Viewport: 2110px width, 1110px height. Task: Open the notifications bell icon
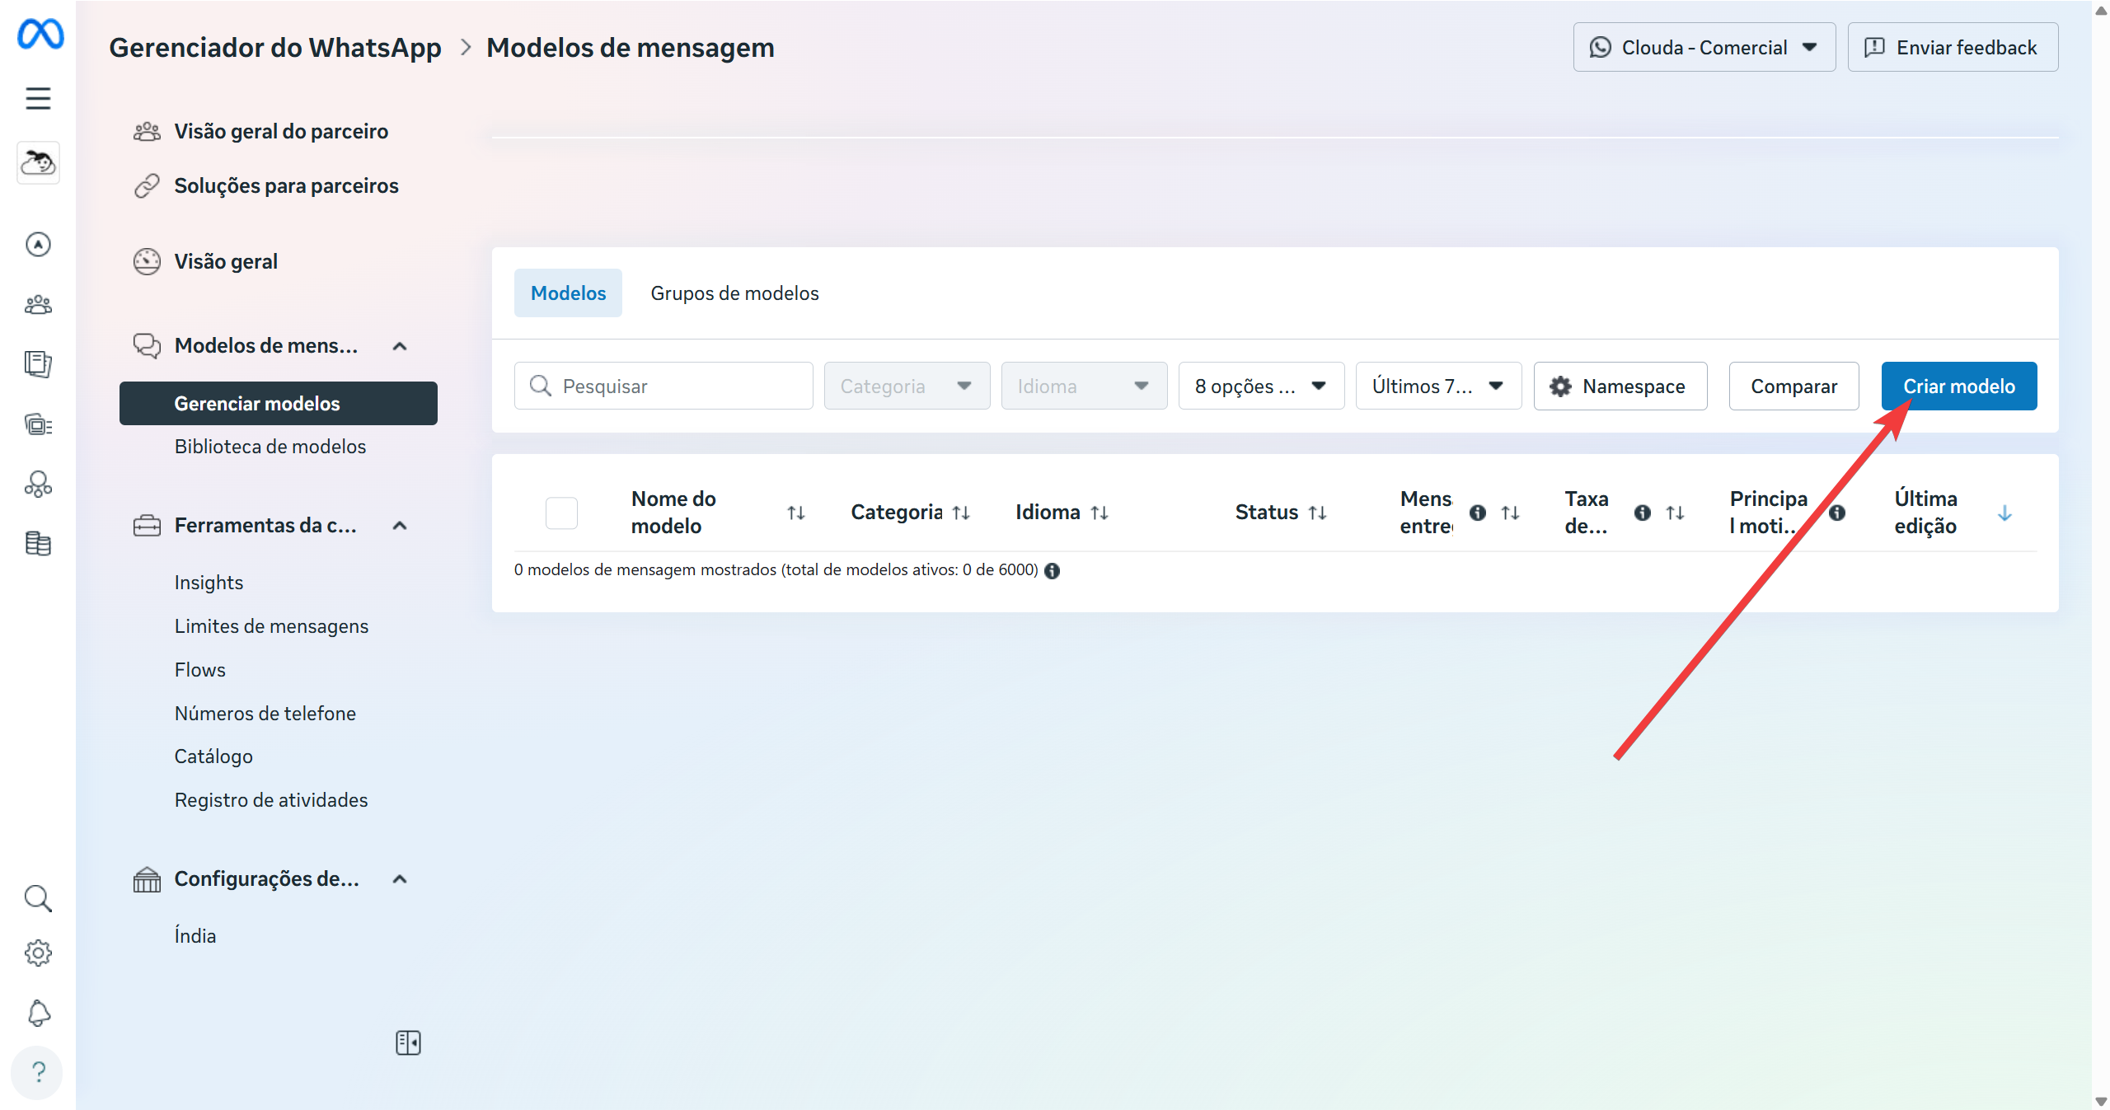[38, 1013]
